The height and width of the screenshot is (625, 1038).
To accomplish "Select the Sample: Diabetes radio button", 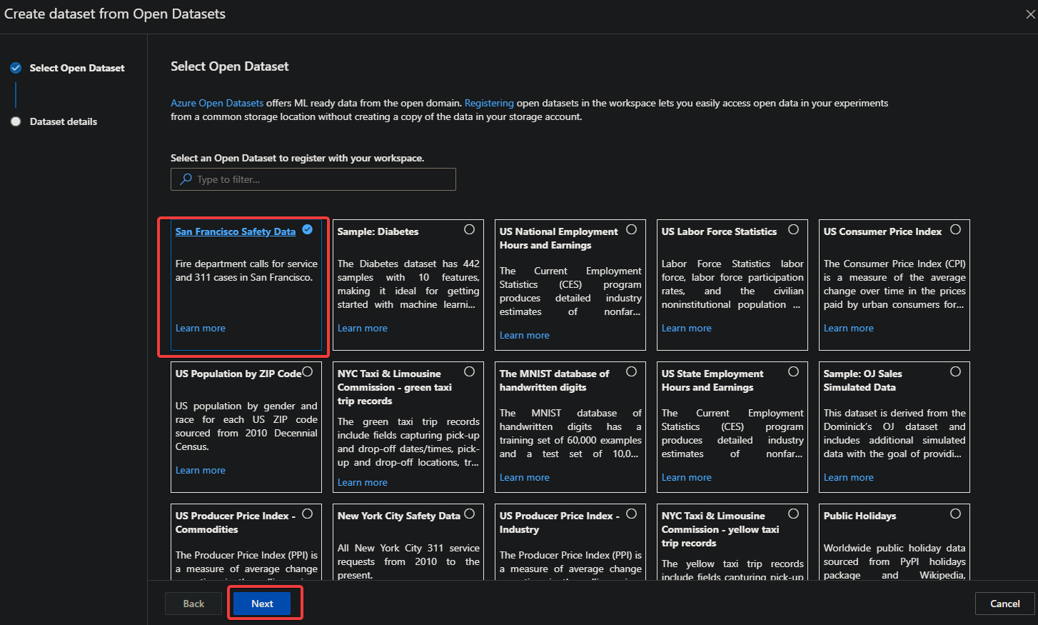I will pos(469,229).
